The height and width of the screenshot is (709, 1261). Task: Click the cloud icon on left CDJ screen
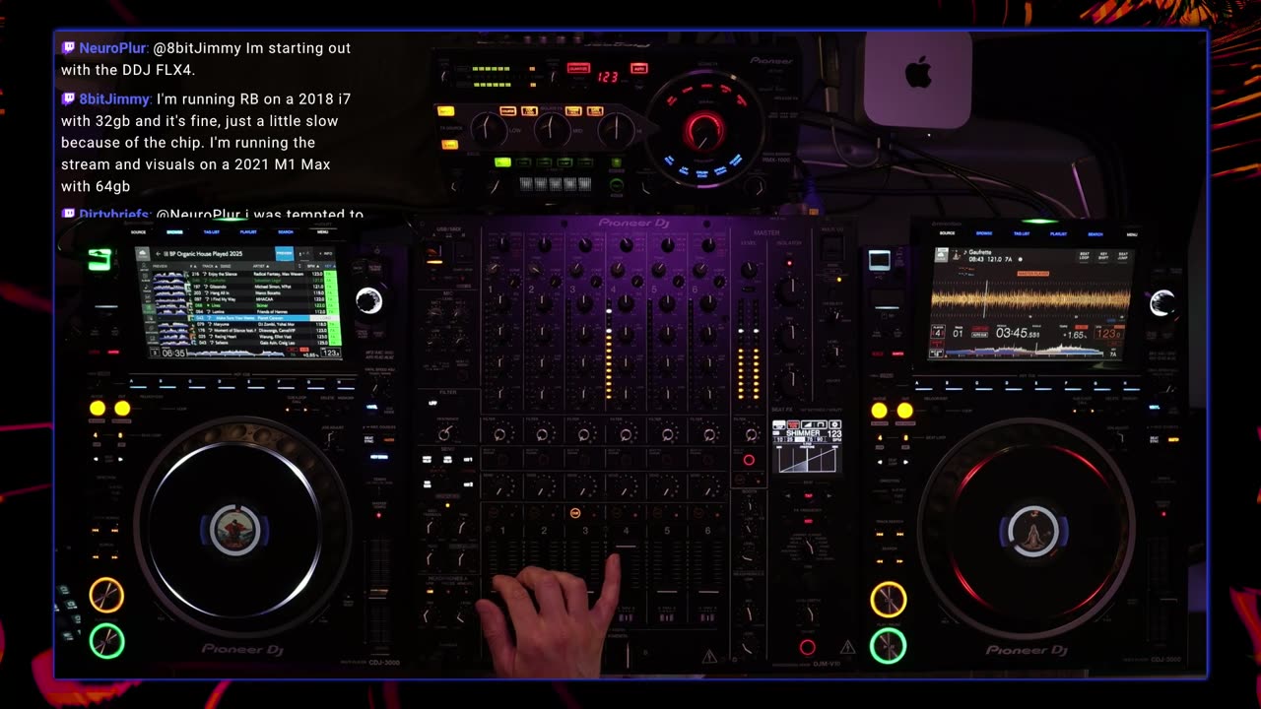tap(143, 254)
